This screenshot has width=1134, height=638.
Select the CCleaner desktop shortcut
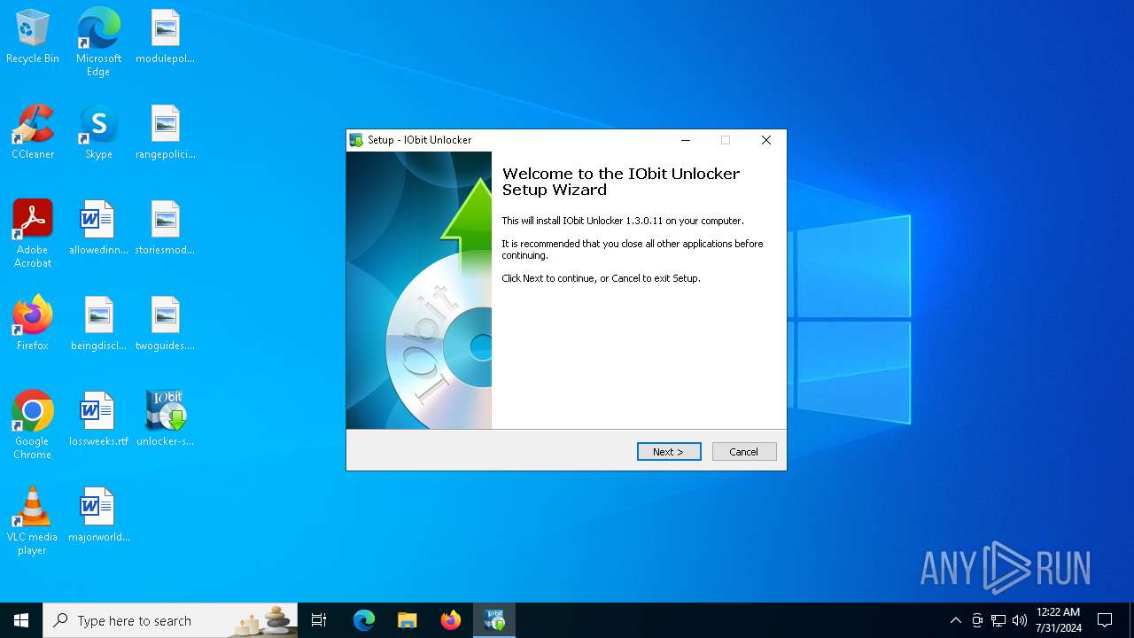pos(33,133)
